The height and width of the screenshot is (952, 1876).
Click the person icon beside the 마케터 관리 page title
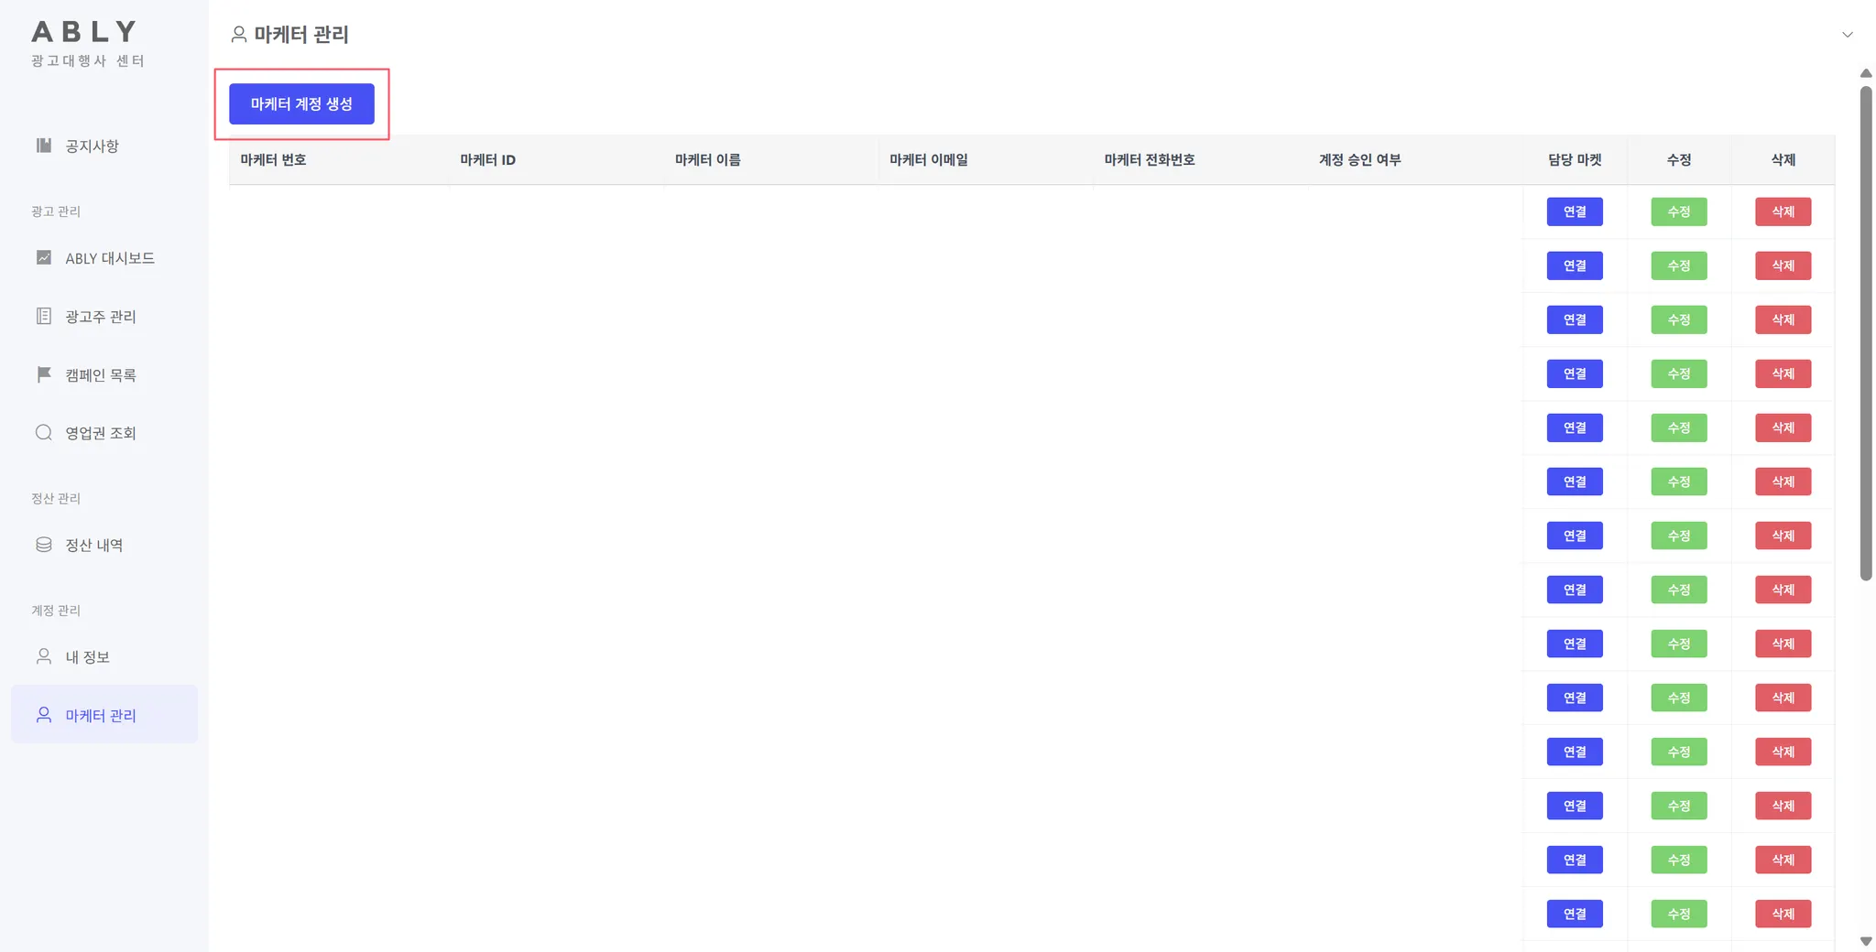tap(239, 34)
